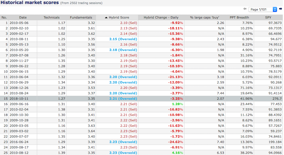Click the SPY value 199.184
This screenshot has width=284, height=155.
click(x=275, y=142)
